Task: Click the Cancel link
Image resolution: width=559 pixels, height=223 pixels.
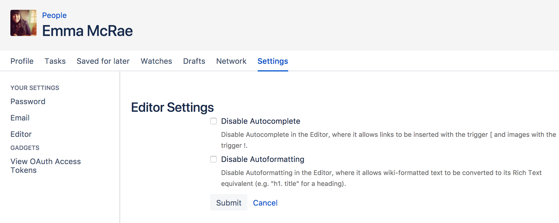Action: tap(265, 203)
